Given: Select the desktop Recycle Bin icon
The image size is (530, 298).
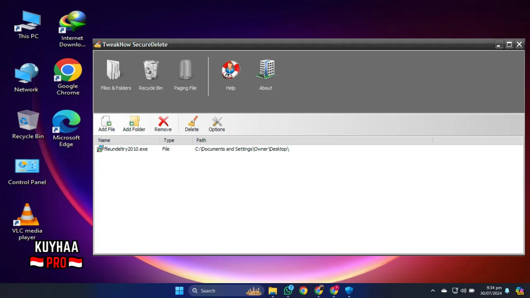Looking at the screenshot, I should point(28,124).
